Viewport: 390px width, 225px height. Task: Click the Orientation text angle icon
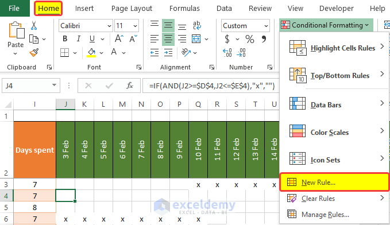click(x=186, y=52)
